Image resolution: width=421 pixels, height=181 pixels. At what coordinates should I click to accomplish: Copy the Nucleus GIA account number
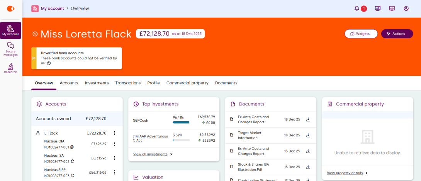tap(72, 147)
